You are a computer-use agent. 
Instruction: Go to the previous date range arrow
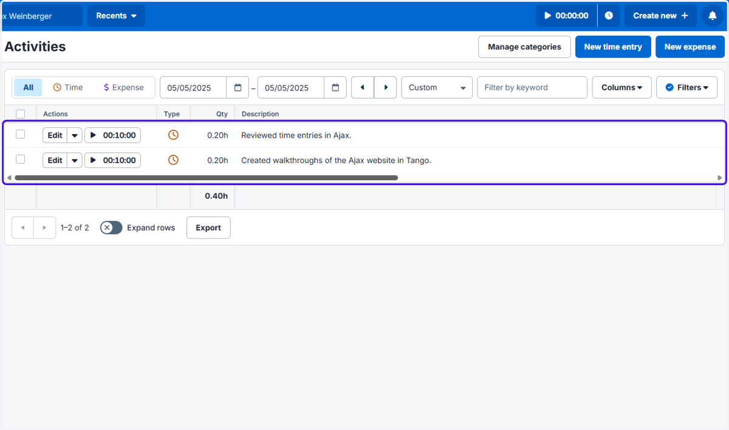pyautogui.click(x=363, y=87)
